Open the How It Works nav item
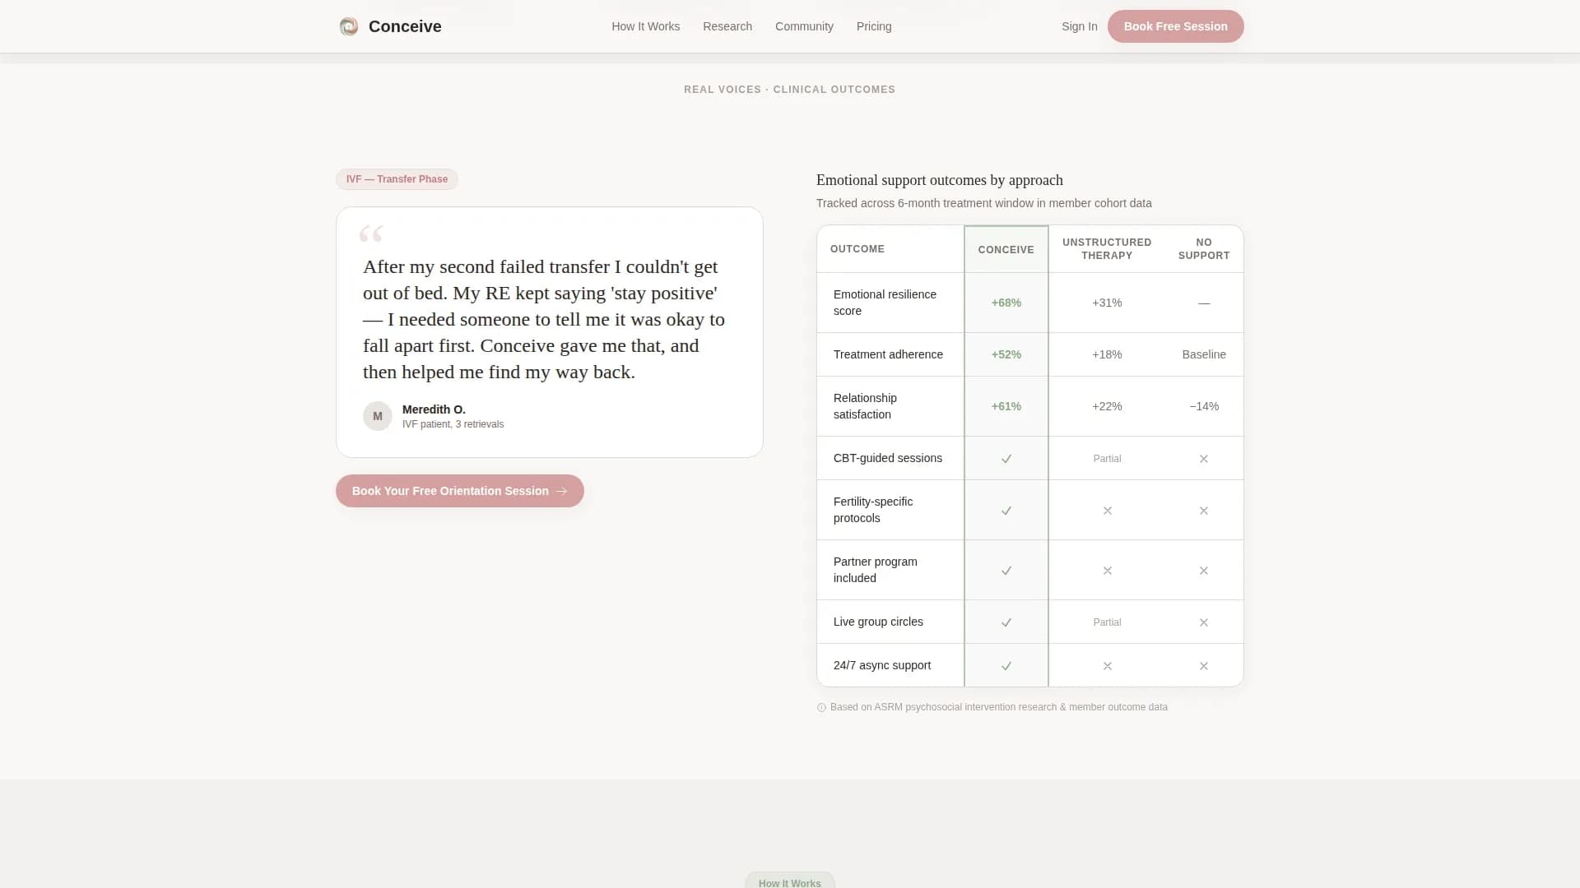This screenshot has height=888, width=1580. [645, 26]
